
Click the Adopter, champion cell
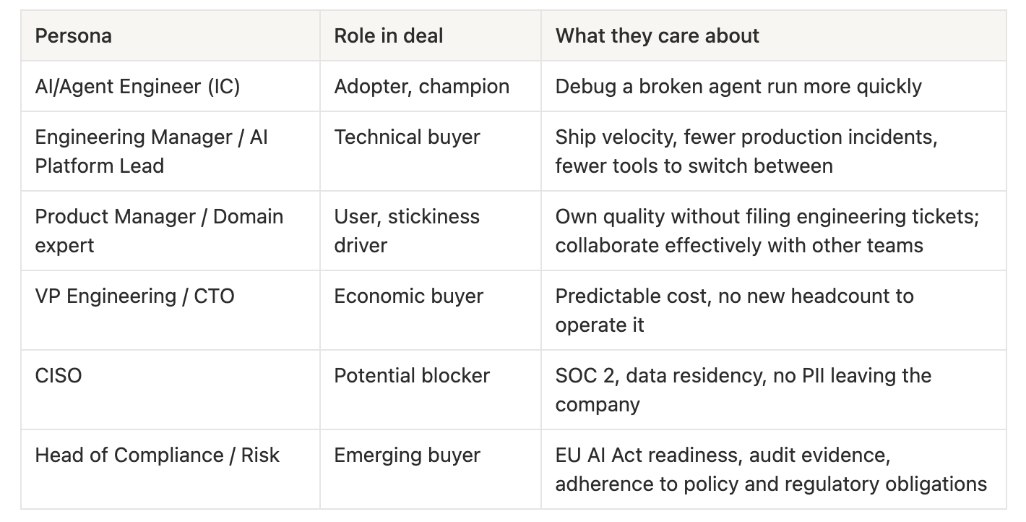[431, 86]
